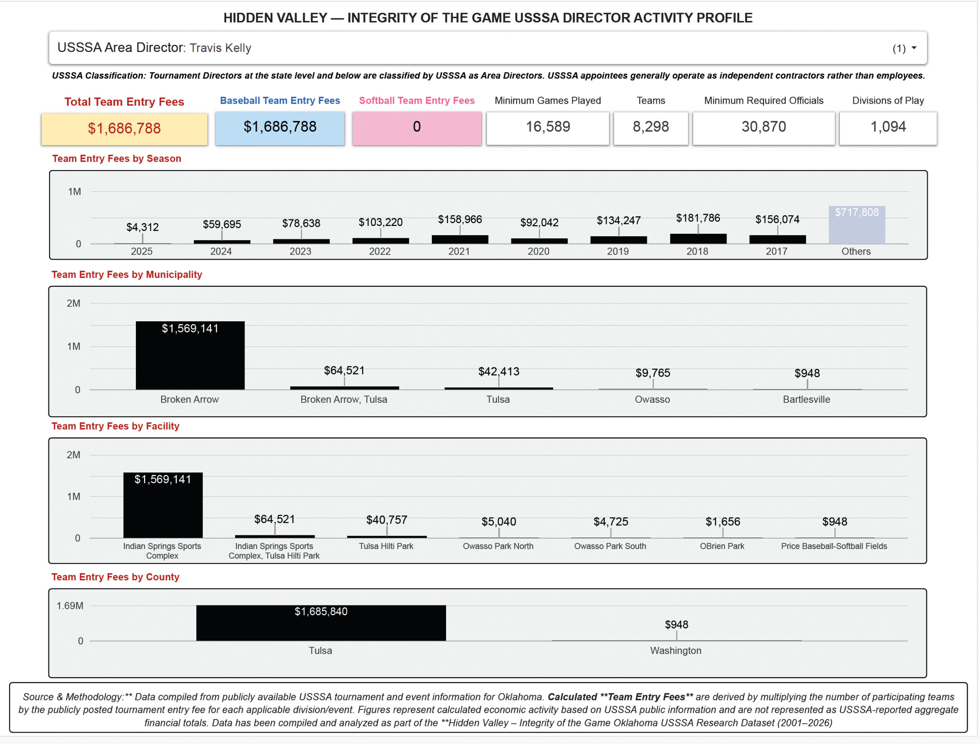Select the yellow Total Team Entry Fees scorecard
This screenshot has height=744, width=980.
pos(124,129)
